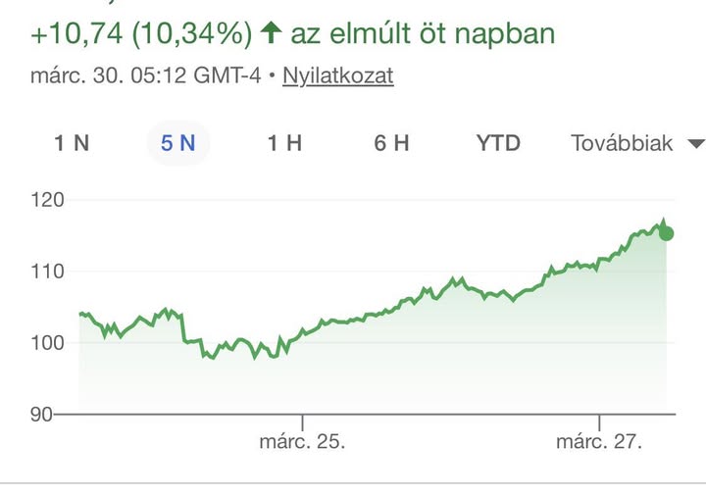
Task: Click the 120 value on the price axis
Action: (48, 200)
